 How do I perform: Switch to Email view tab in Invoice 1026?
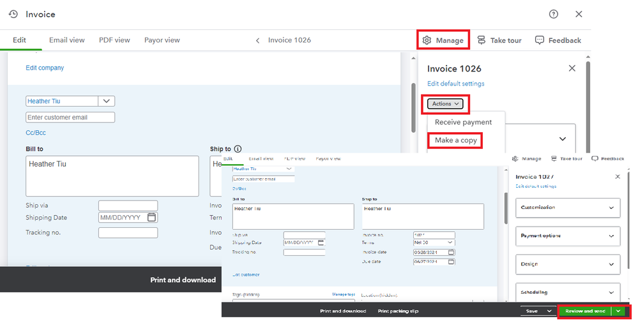pyautogui.click(x=66, y=40)
